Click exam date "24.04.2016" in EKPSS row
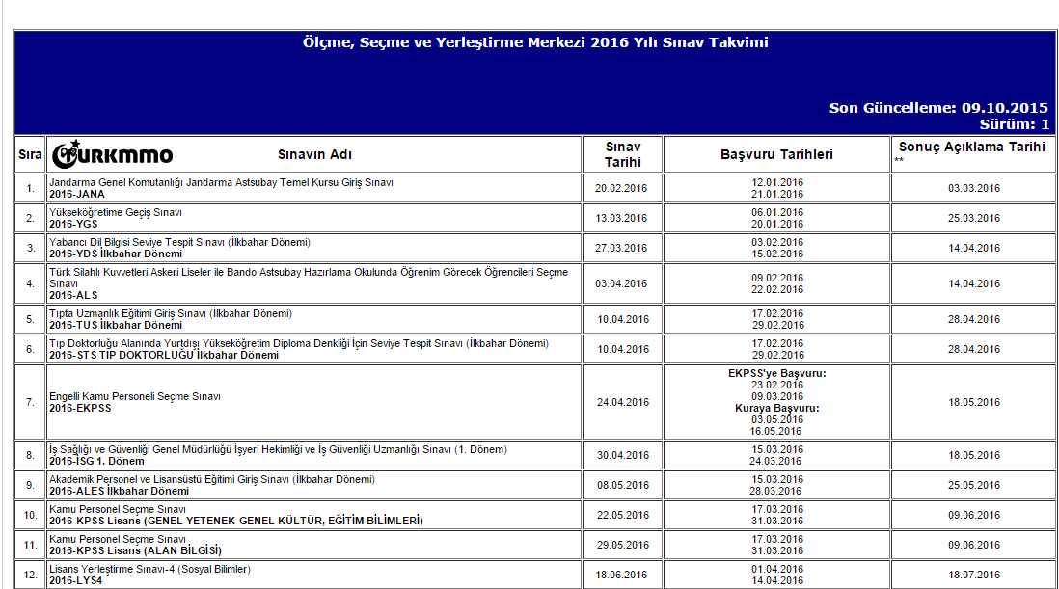This screenshot has height=589, width=1059. point(623,402)
